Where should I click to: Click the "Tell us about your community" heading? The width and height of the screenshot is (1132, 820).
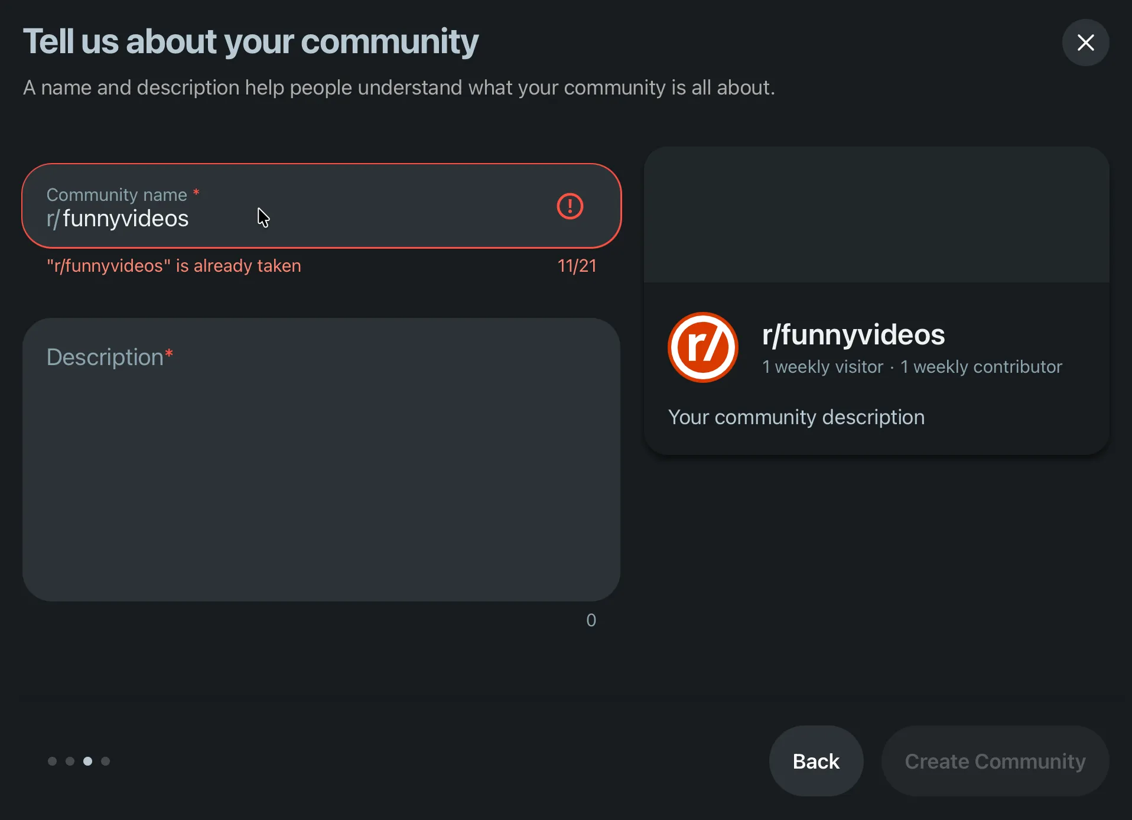point(251,42)
